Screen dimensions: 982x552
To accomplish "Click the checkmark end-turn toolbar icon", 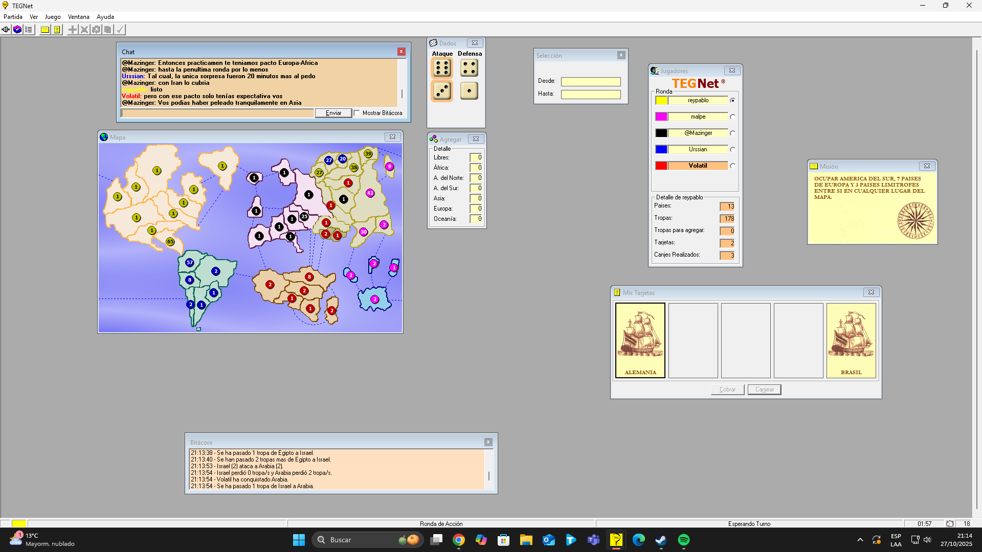I will coord(120,30).
